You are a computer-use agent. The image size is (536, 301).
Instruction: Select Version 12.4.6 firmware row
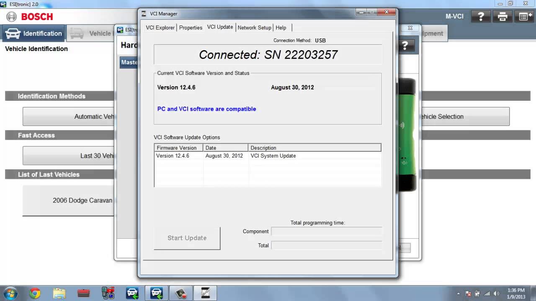tap(268, 156)
